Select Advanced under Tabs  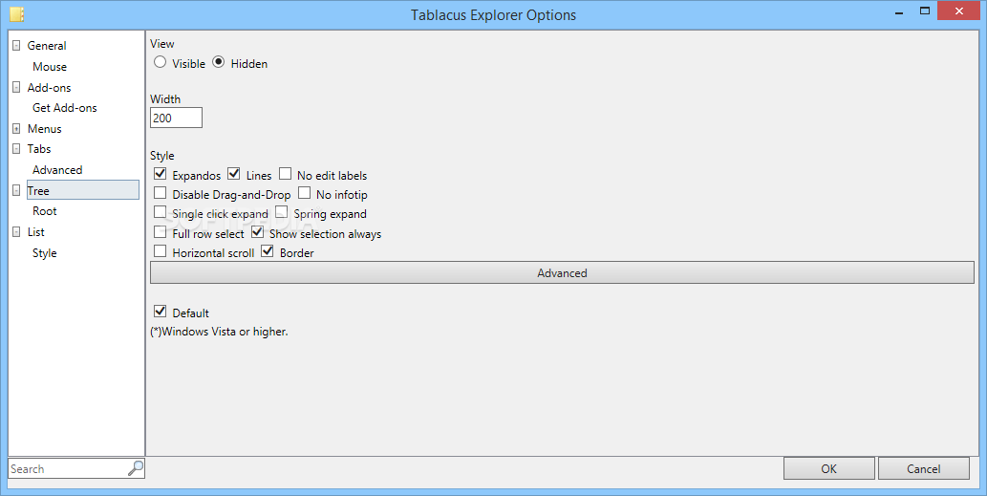point(57,169)
